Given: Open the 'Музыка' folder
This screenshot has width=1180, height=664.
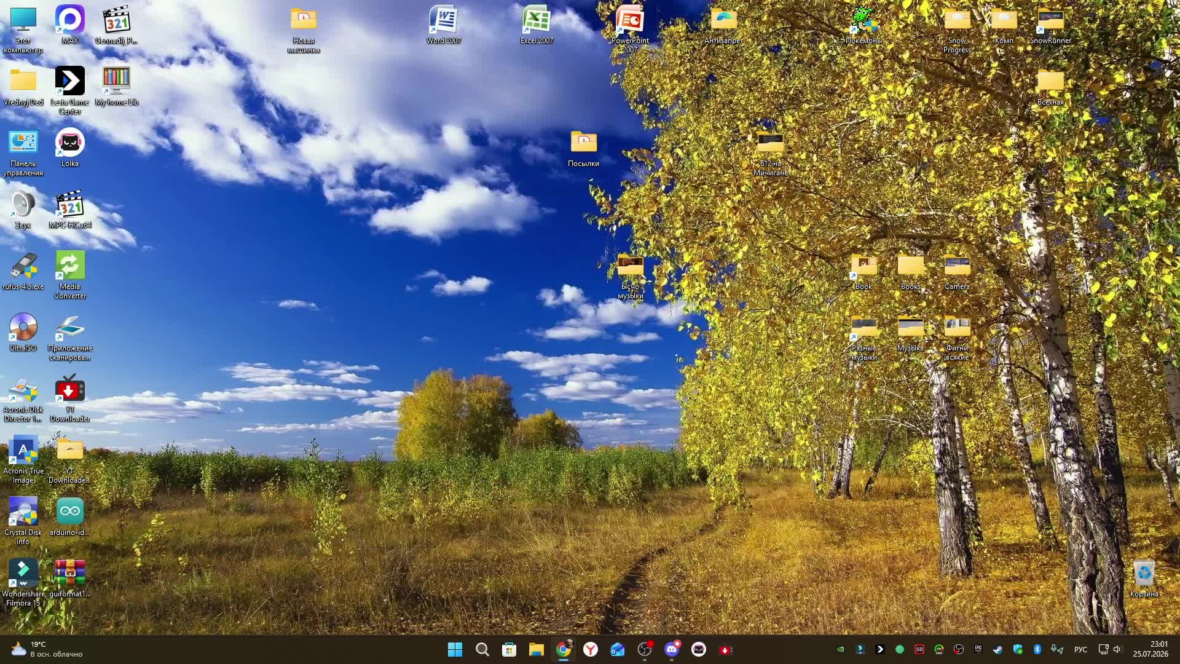Looking at the screenshot, I should (x=910, y=333).
